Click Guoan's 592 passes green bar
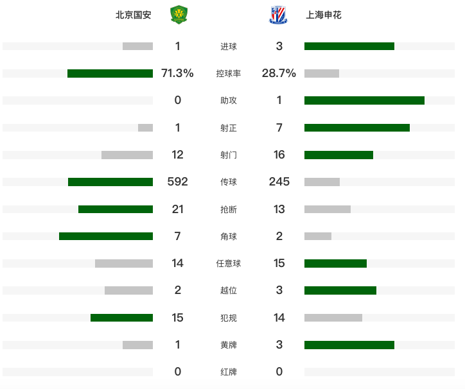The height and width of the screenshot is (389, 465). point(110,182)
